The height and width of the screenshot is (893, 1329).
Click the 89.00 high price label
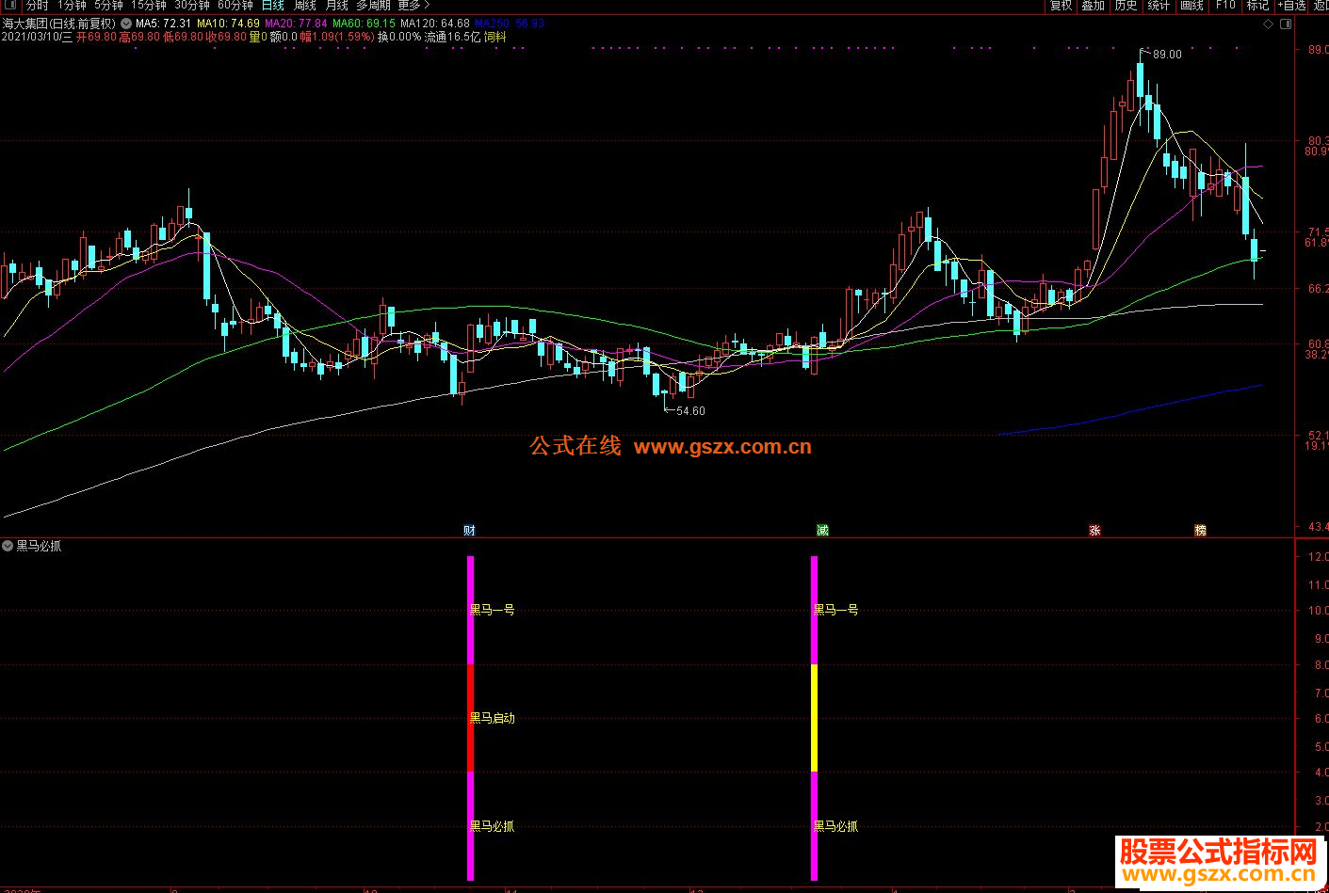[x=1167, y=55]
